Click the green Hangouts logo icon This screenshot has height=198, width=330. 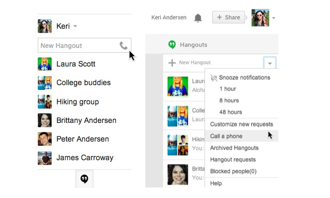pyautogui.click(x=172, y=45)
